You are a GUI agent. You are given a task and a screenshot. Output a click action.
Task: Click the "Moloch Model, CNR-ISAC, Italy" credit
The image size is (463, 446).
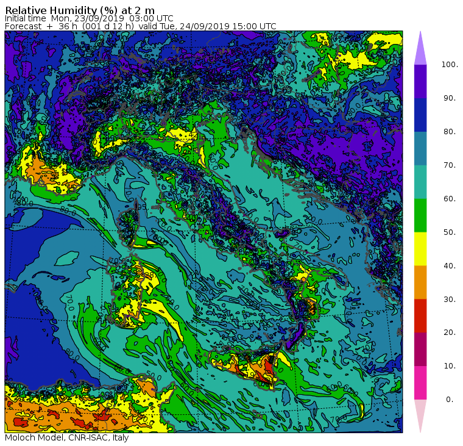click(x=67, y=437)
